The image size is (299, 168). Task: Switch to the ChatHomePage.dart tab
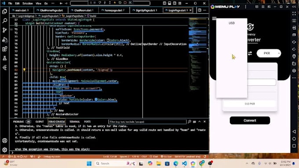[x=51, y=10]
